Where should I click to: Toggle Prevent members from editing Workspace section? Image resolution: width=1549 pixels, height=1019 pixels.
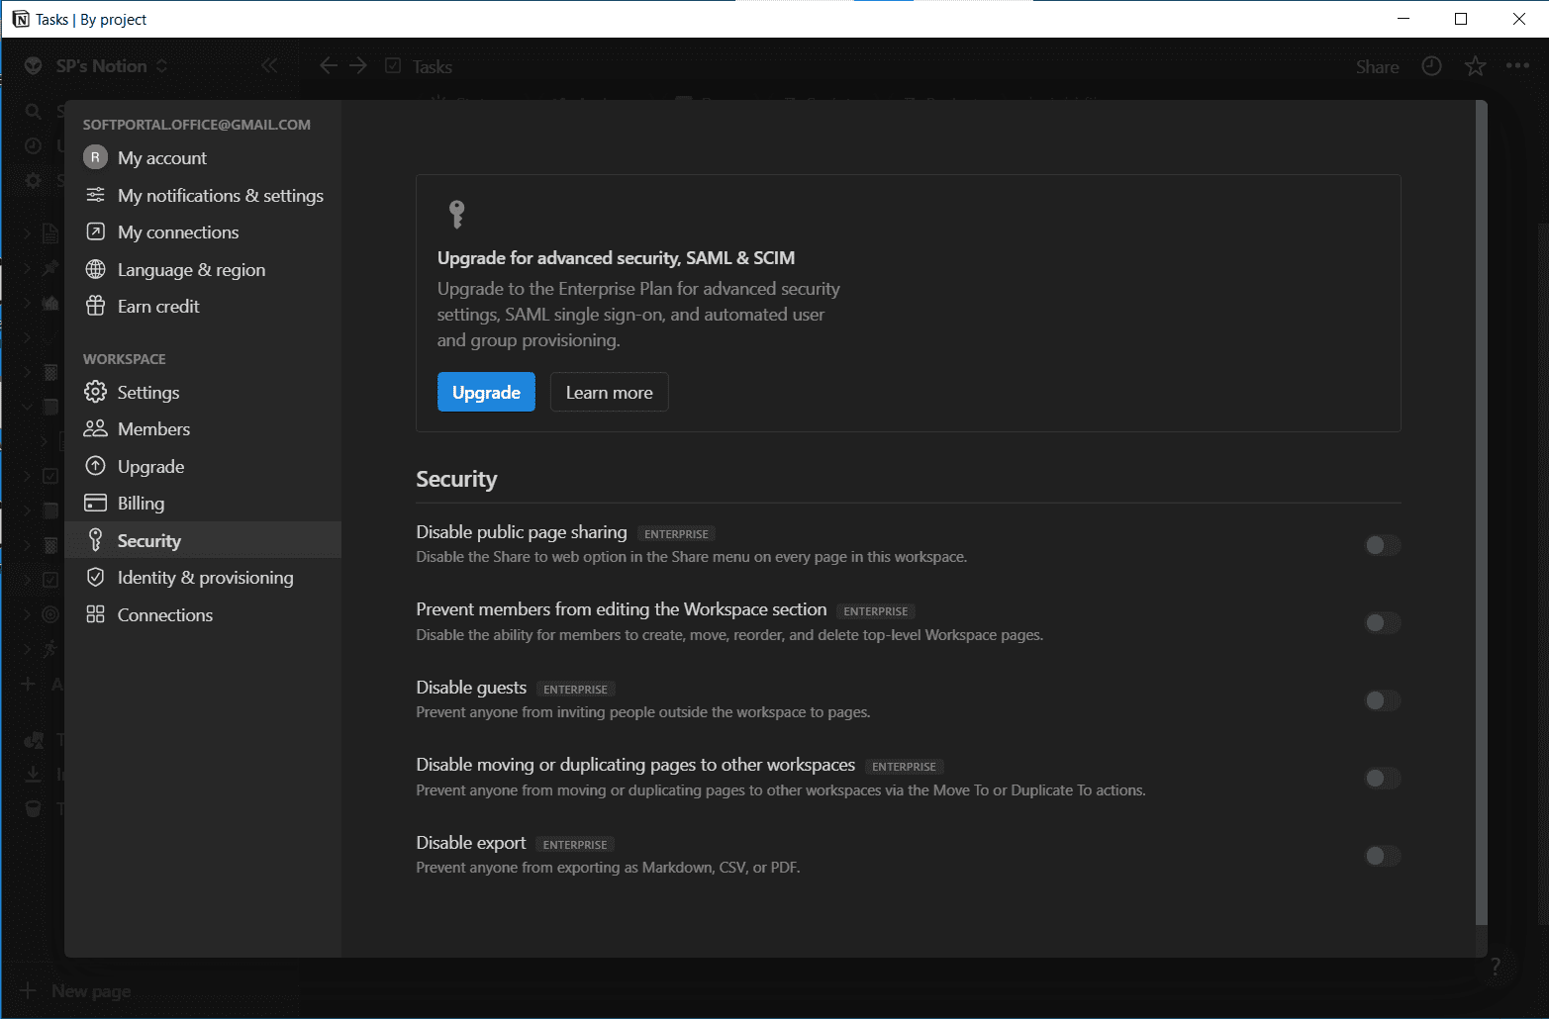[1383, 623]
